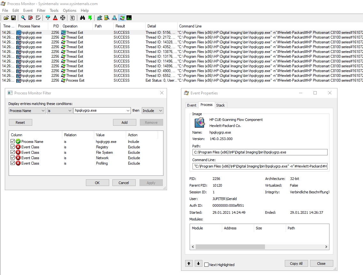Click the Modules list horizontal scrollbar thumb
The width and height of the screenshot is (363, 275).
click(230, 247)
